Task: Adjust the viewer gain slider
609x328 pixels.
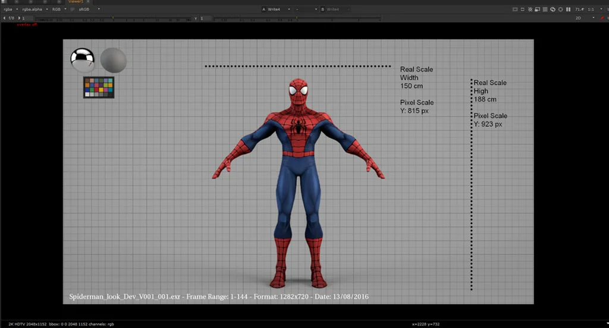Action: click(x=113, y=18)
